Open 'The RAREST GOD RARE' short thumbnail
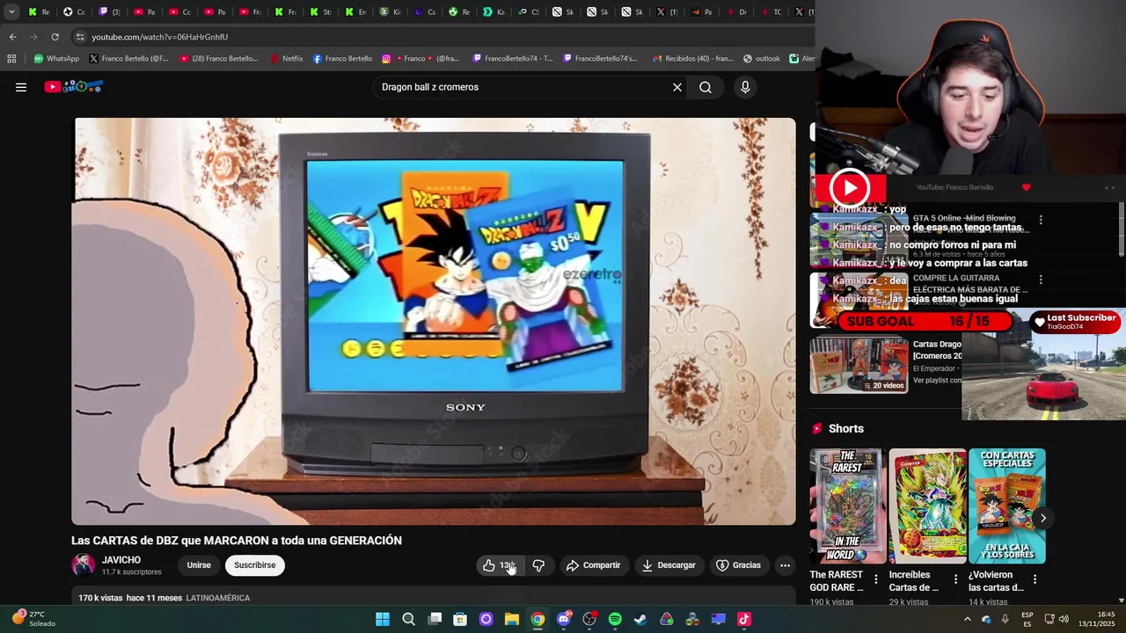Screen dimensions: 1126x633 pos(848,506)
